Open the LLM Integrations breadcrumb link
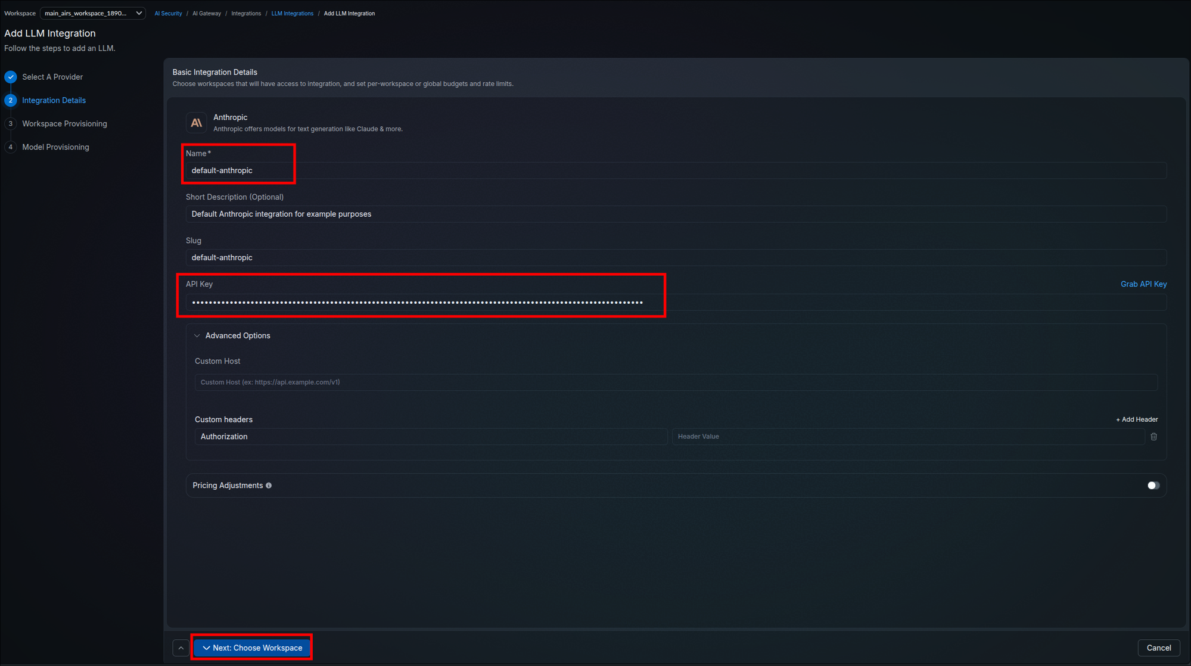Viewport: 1191px width, 666px height. pos(293,13)
